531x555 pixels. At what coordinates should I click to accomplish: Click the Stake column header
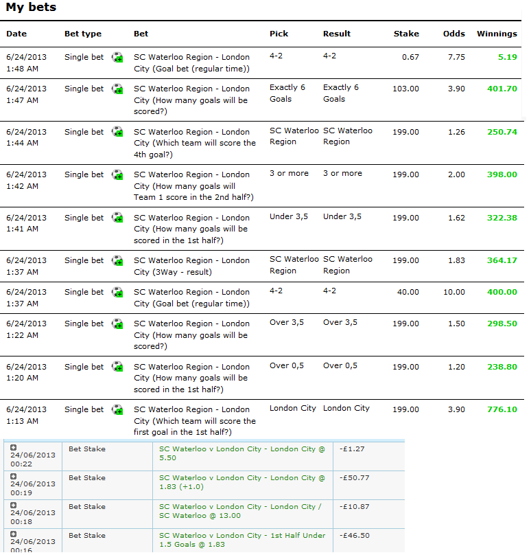(406, 34)
